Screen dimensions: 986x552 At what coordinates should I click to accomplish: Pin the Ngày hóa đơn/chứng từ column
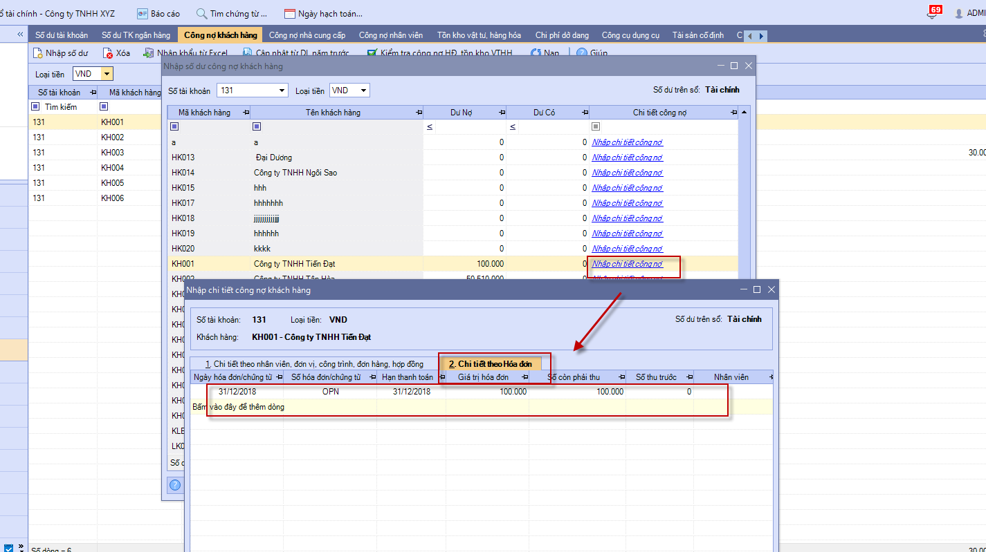tap(278, 377)
